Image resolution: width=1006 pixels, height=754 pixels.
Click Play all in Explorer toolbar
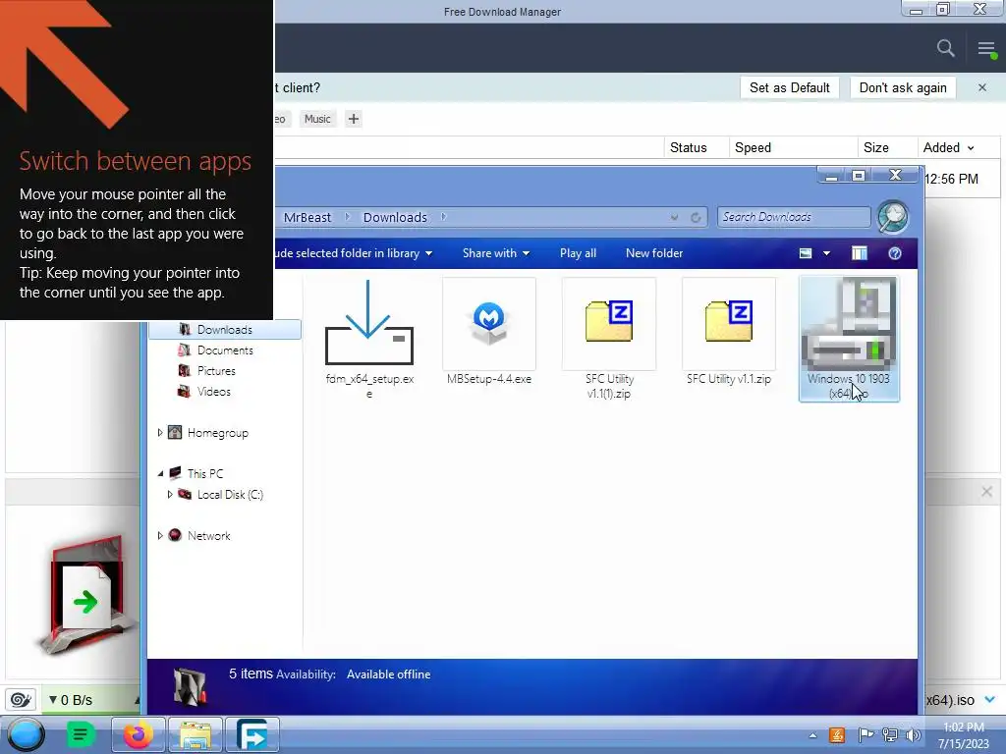click(578, 253)
